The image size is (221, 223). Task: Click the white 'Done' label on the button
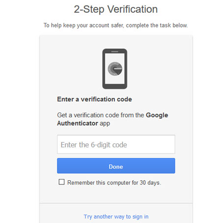(116, 167)
